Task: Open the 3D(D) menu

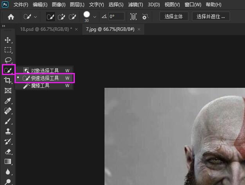Action: [154, 5]
